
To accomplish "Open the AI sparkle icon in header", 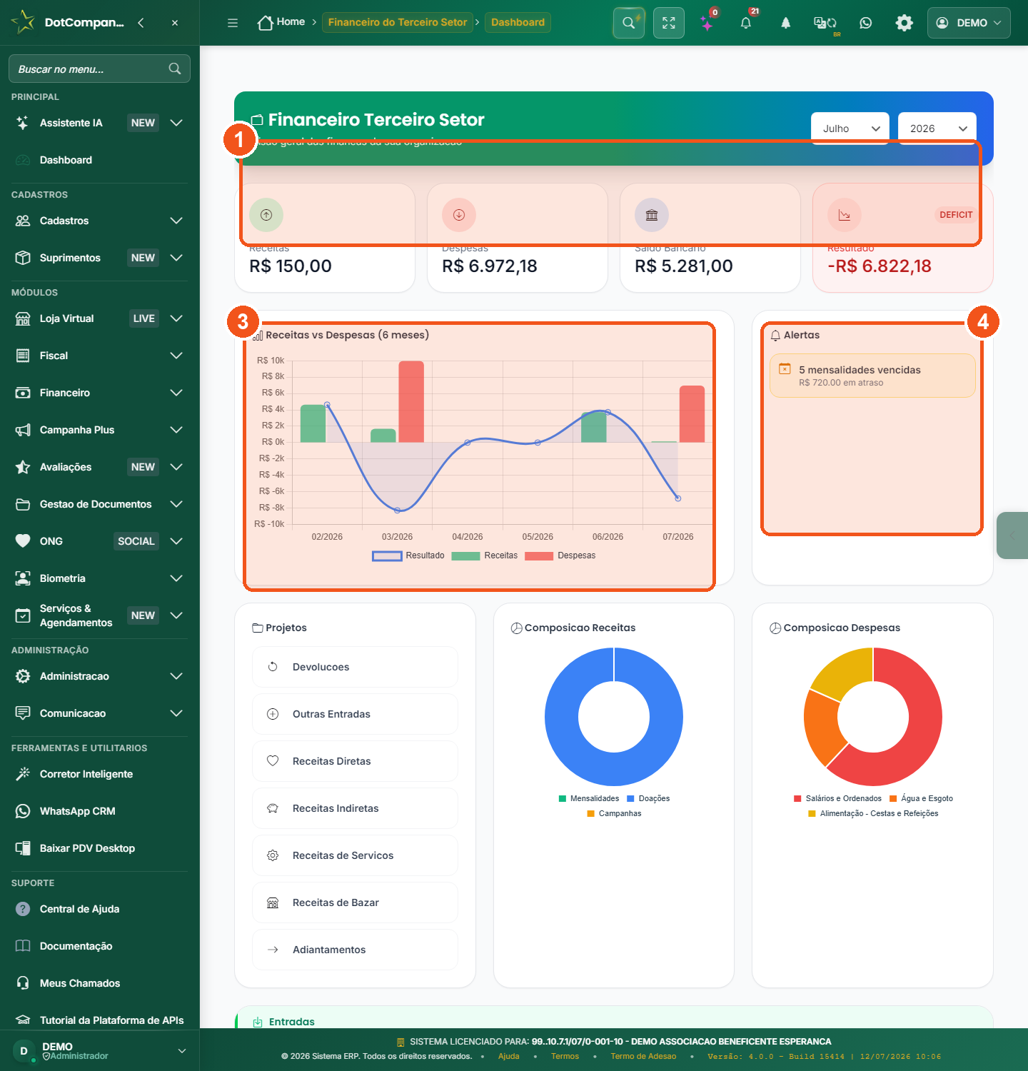I will (x=707, y=24).
